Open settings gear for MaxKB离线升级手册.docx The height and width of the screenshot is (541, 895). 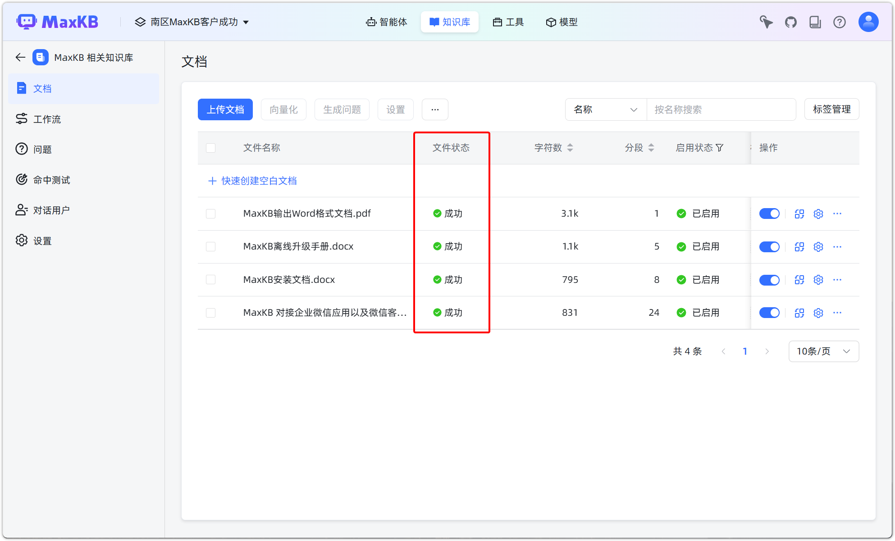coord(818,246)
